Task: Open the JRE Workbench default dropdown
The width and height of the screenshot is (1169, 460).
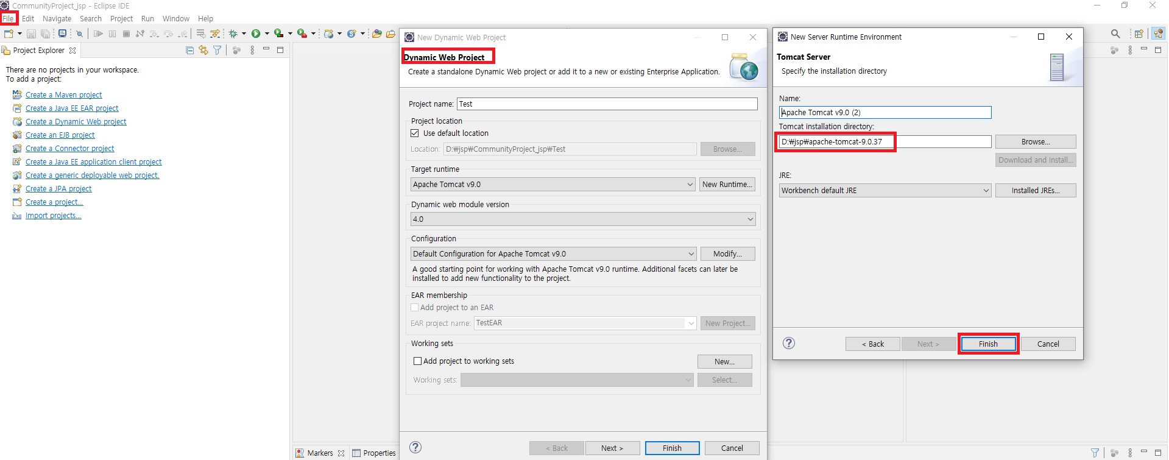Action: (885, 190)
